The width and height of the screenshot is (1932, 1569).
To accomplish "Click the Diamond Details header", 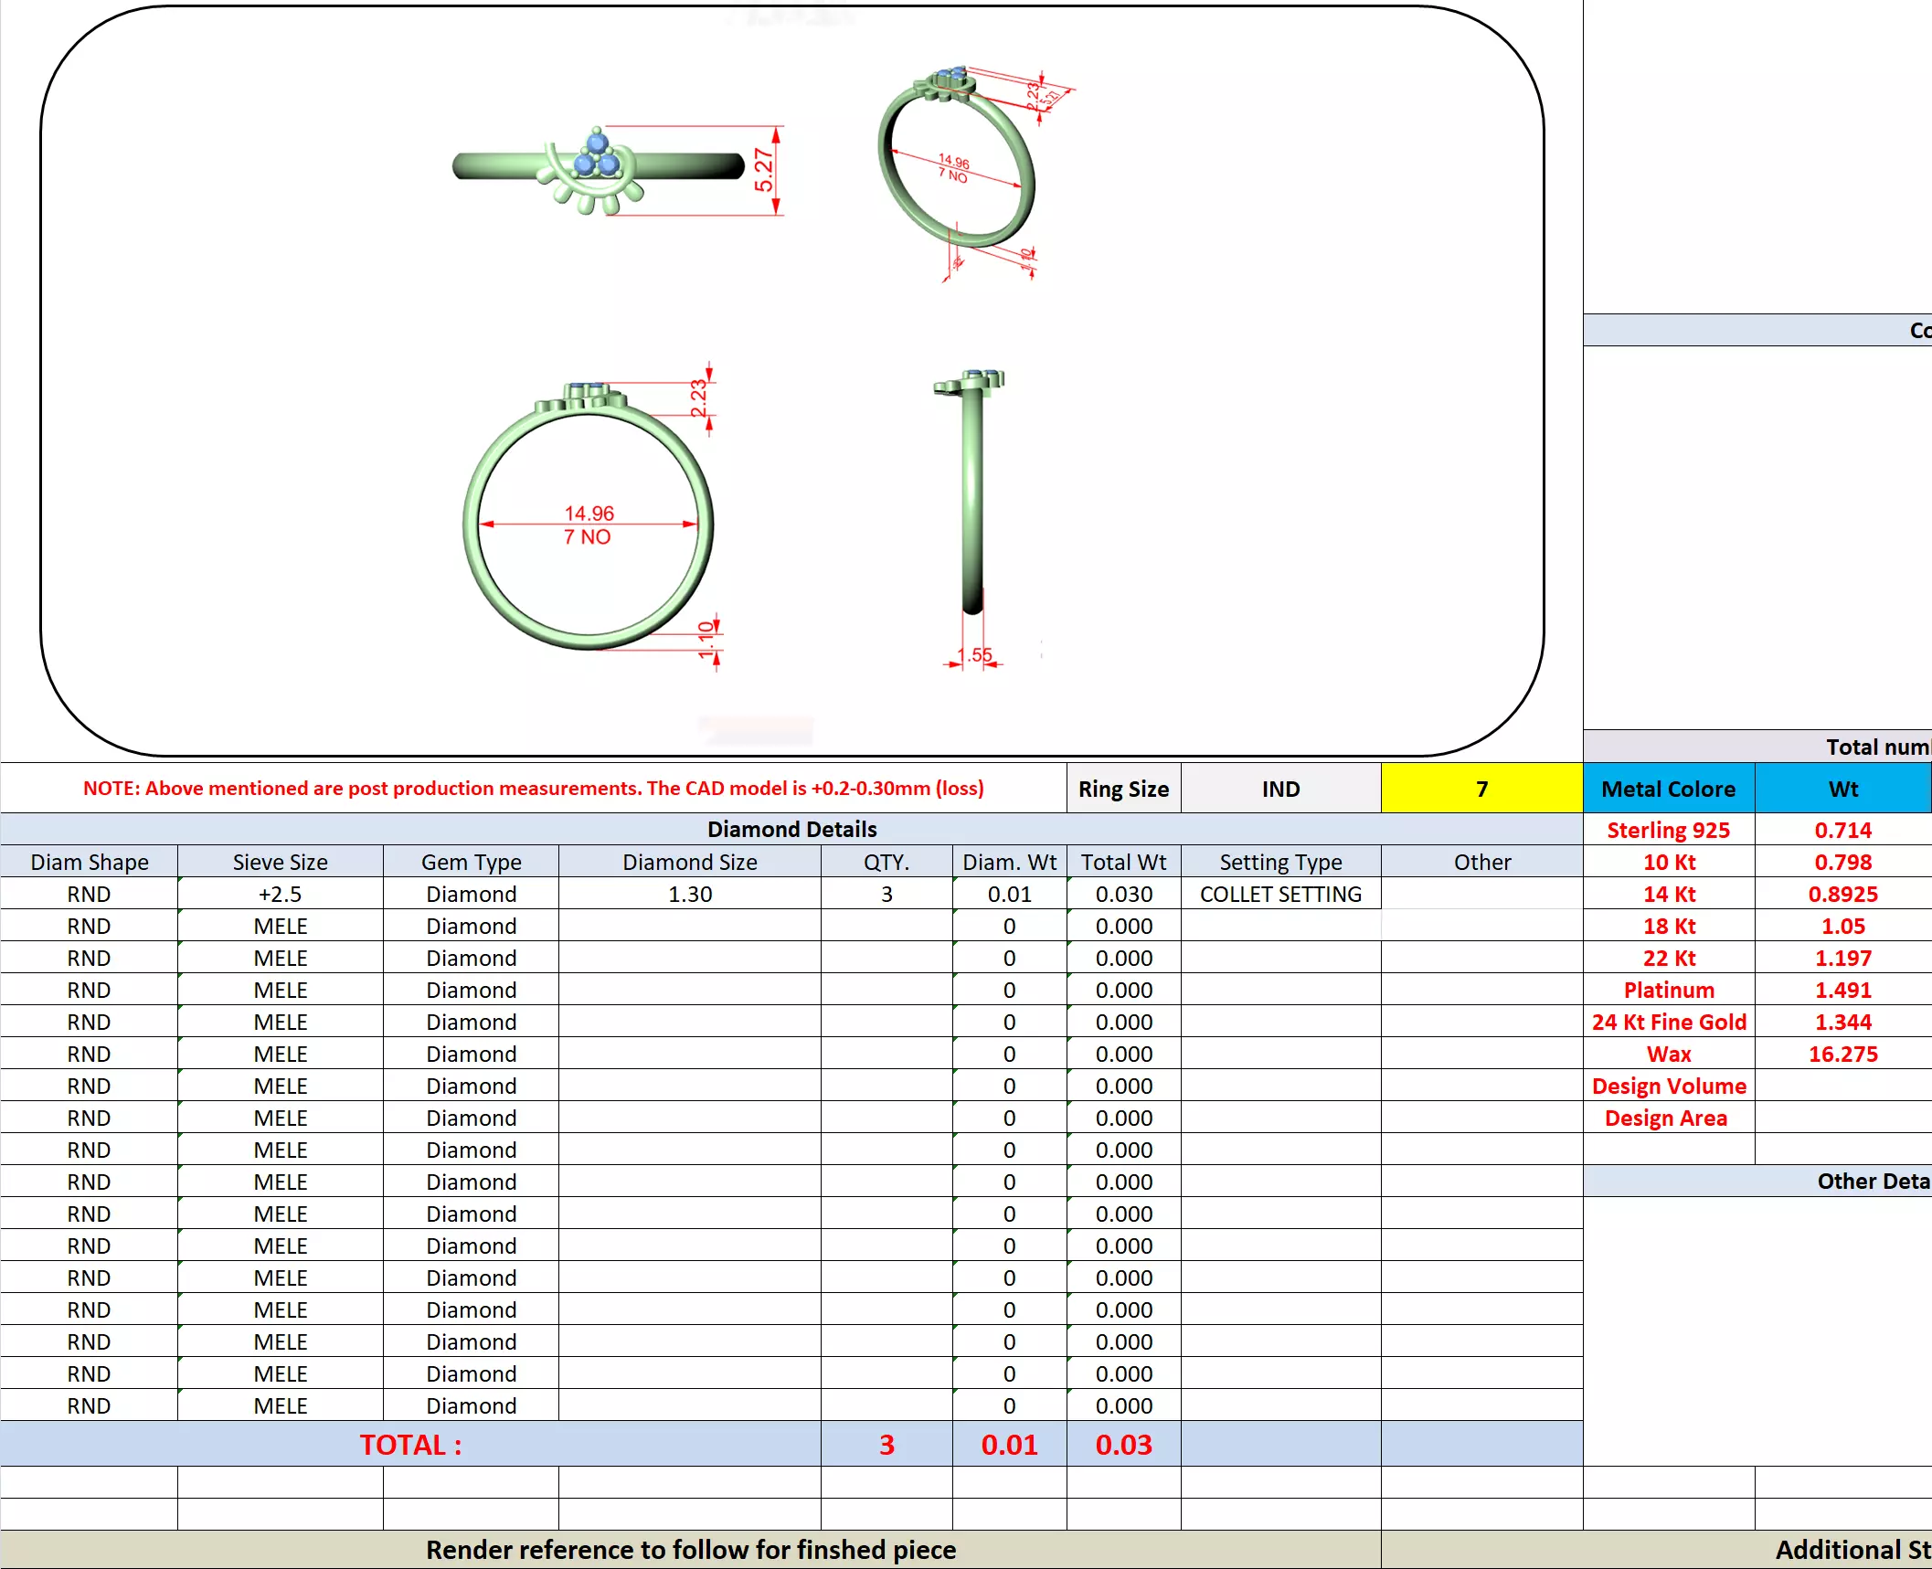I will pyautogui.click(x=791, y=829).
